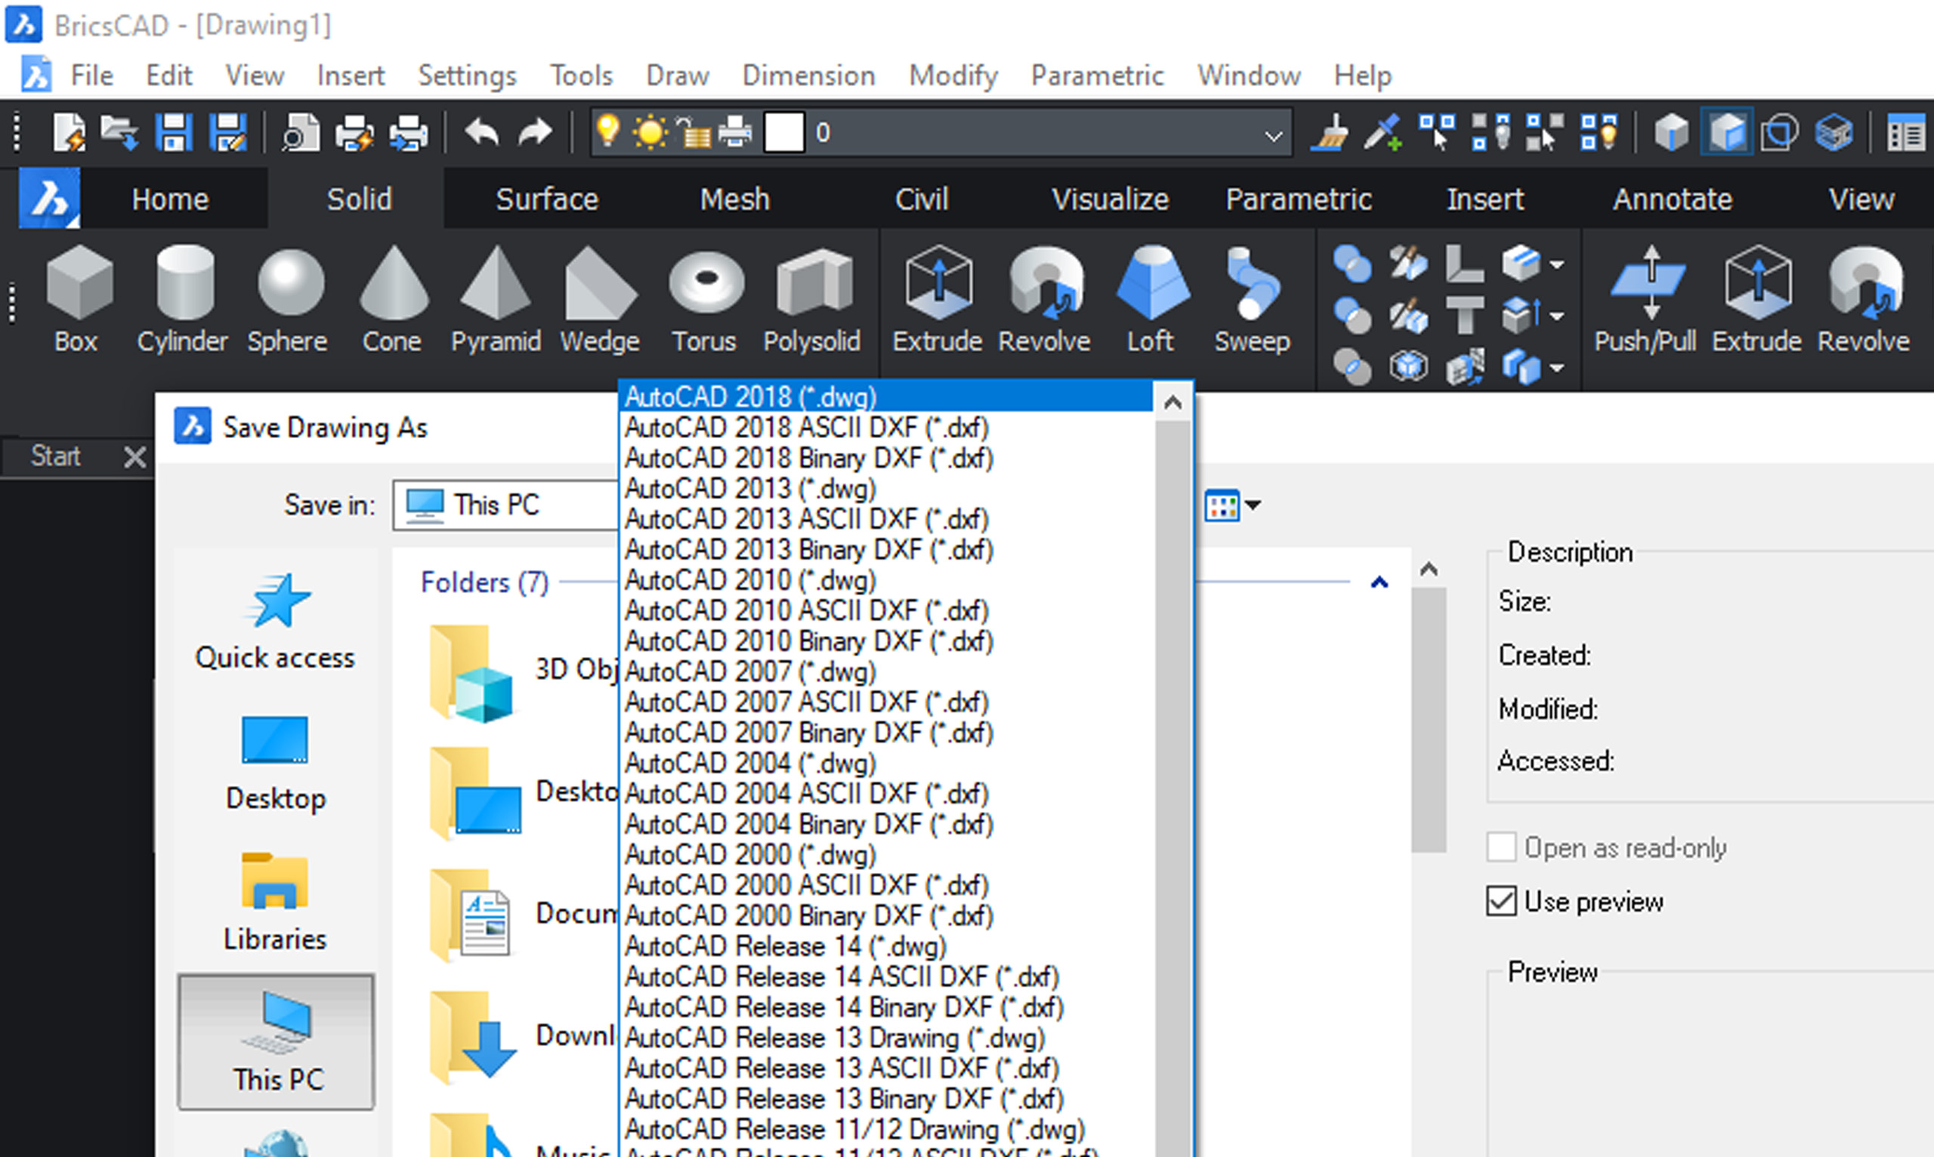Screen dimensions: 1934x1157
Task: Click the This PC navigation button
Action: [274, 1043]
